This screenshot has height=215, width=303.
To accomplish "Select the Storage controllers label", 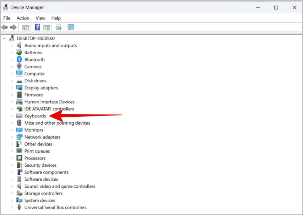I will [43, 193].
